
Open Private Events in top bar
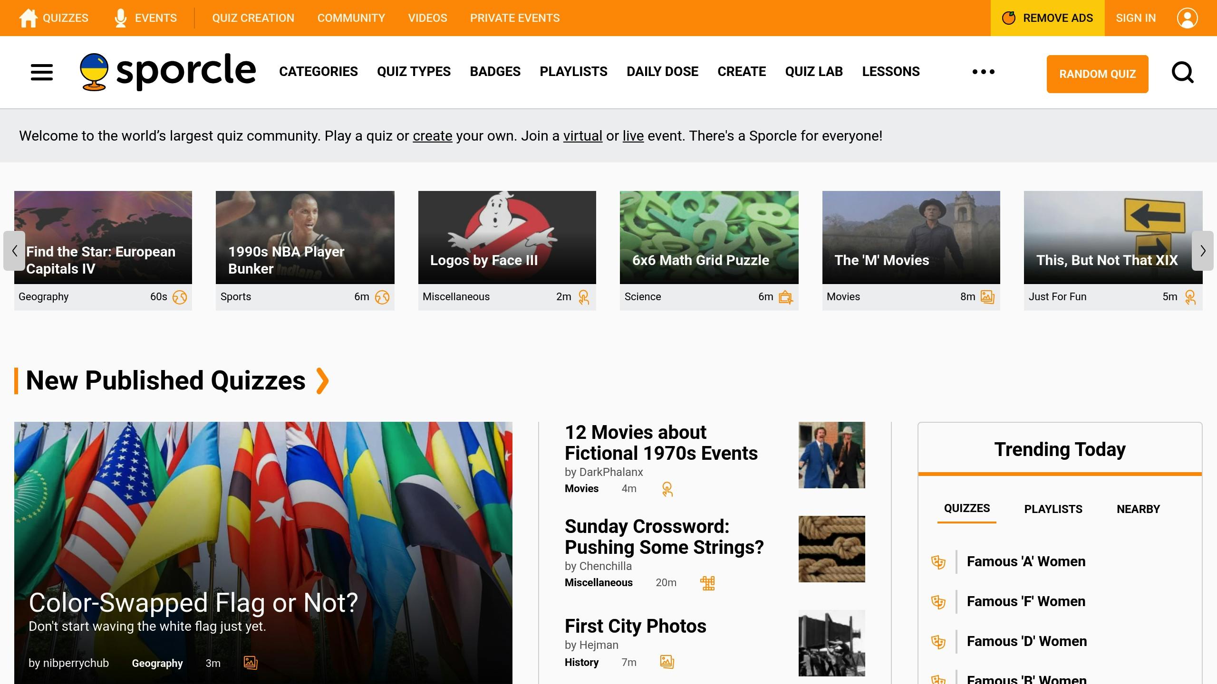[515, 18]
